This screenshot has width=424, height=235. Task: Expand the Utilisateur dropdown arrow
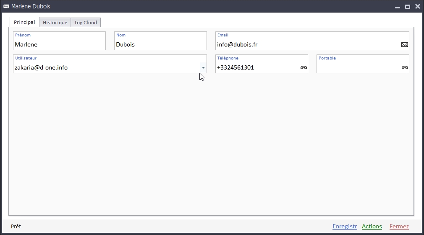click(203, 67)
